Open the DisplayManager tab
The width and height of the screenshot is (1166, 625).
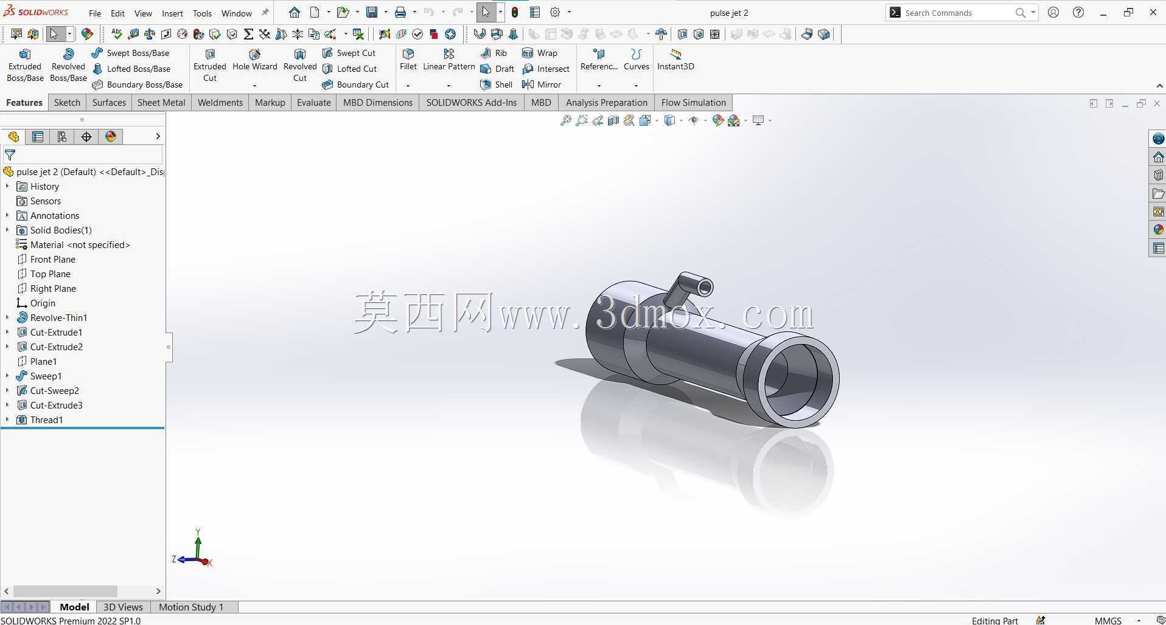pos(111,137)
